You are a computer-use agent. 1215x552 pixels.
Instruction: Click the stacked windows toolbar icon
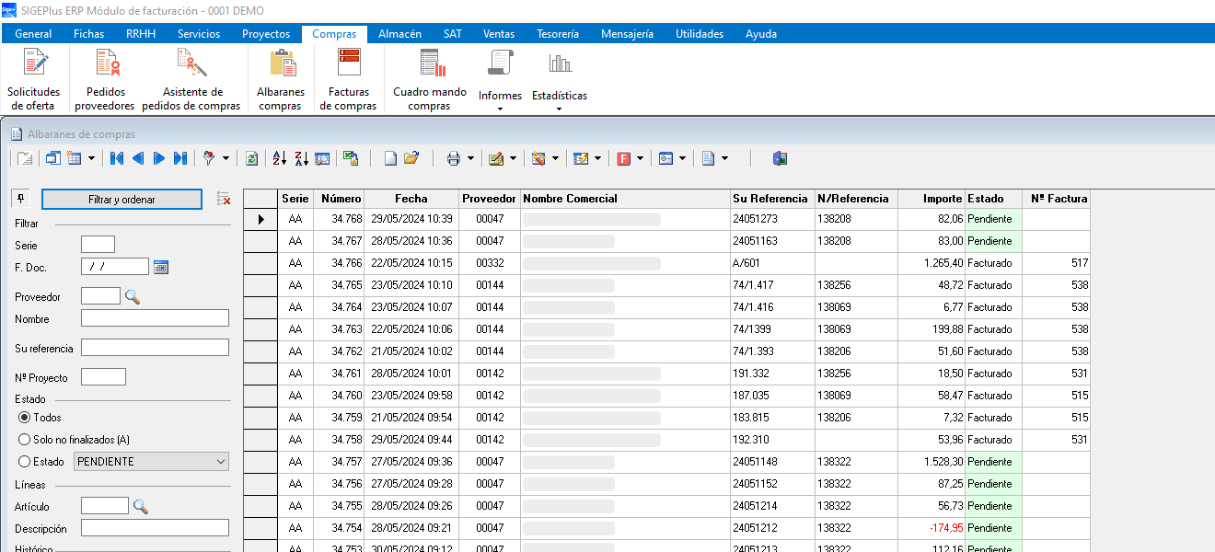(x=52, y=158)
